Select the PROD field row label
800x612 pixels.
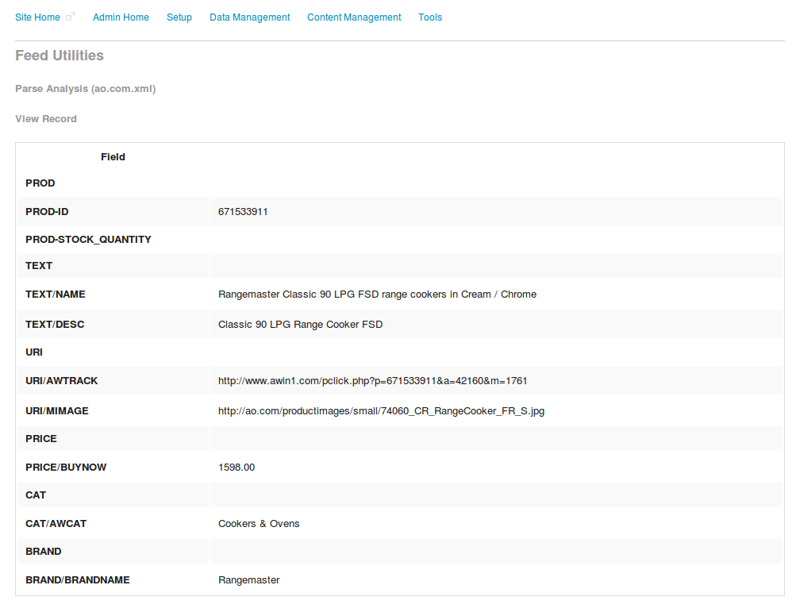[x=40, y=183]
